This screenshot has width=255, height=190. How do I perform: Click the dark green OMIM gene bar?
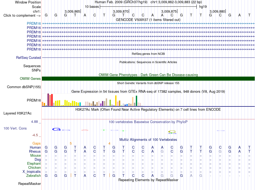tap(148, 79)
